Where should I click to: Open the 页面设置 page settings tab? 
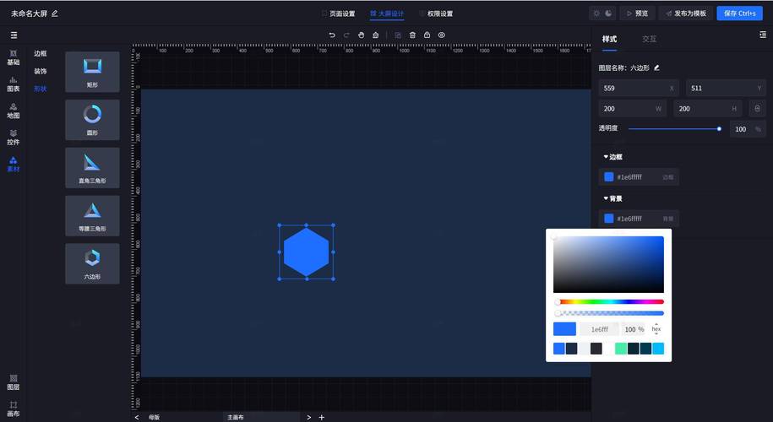point(338,14)
